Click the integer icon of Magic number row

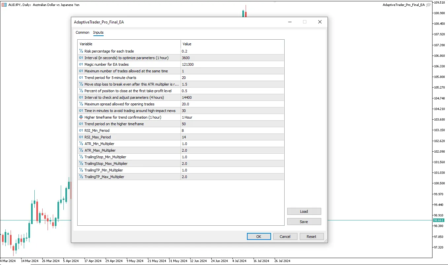pos(81,64)
